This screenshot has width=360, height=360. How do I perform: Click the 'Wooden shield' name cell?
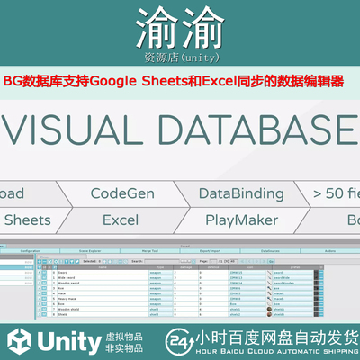pos(103,309)
